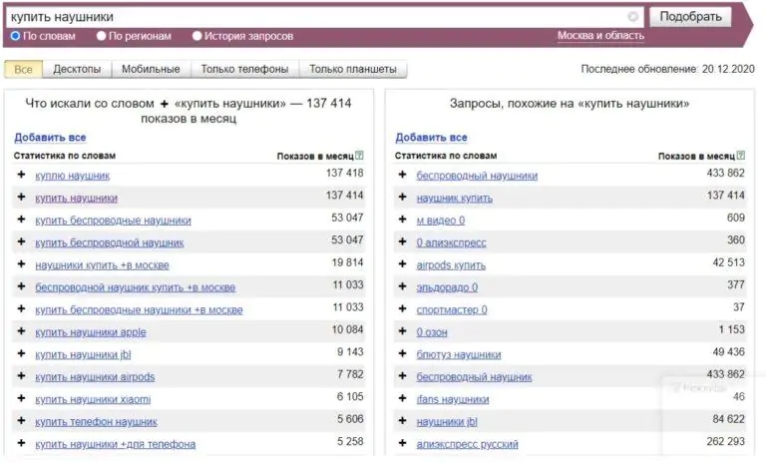Switch to the 'Мобильные' tab
The width and height of the screenshot is (766, 463).
pyautogui.click(x=151, y=69)
